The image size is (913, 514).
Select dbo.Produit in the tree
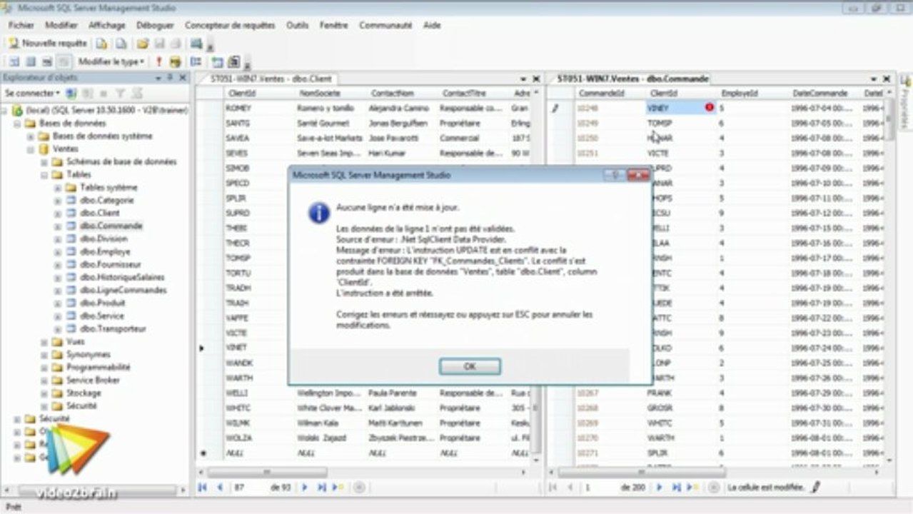click(102, 303)
